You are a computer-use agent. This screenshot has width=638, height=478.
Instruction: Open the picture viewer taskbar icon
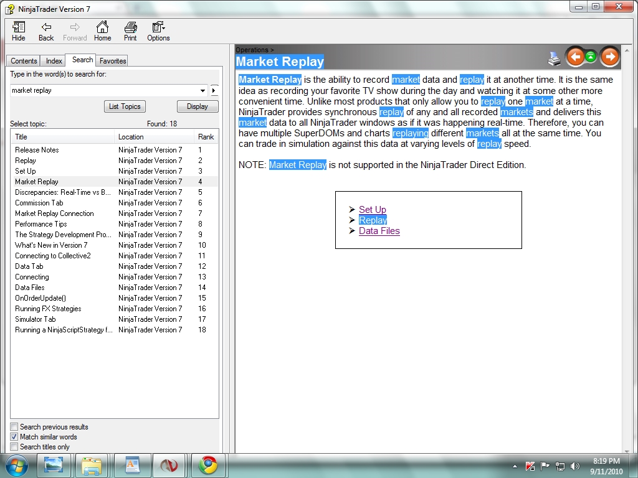[x=54, y=466]
